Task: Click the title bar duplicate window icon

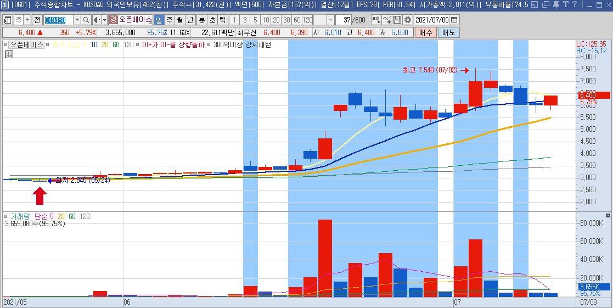Action: [x=545, y=5]
